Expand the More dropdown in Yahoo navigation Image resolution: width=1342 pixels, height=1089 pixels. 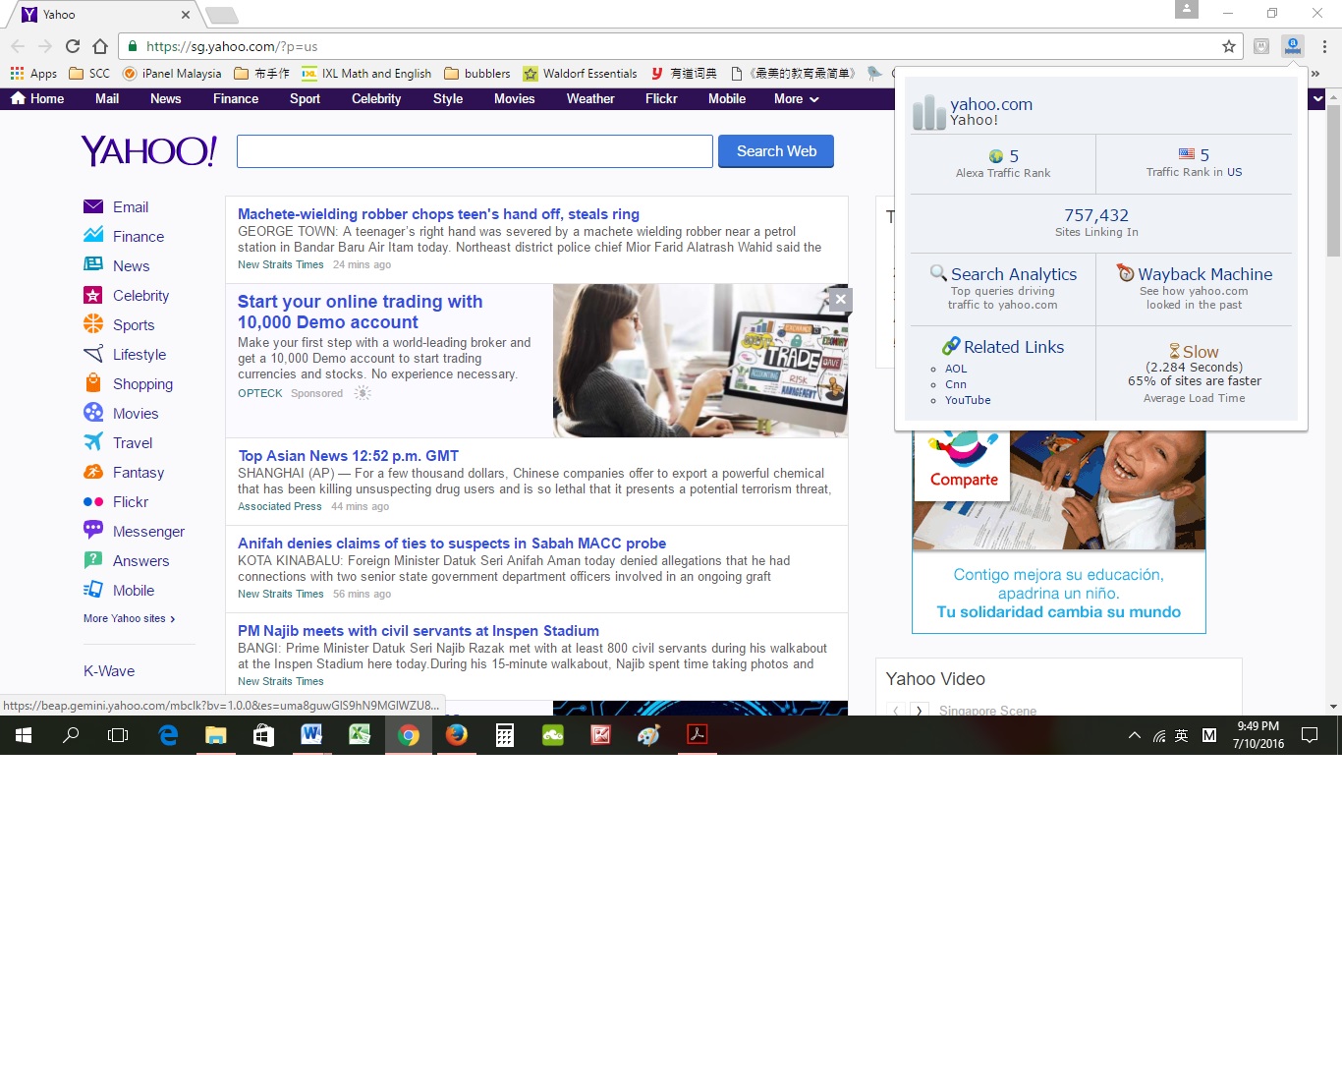tap(796, 98)
